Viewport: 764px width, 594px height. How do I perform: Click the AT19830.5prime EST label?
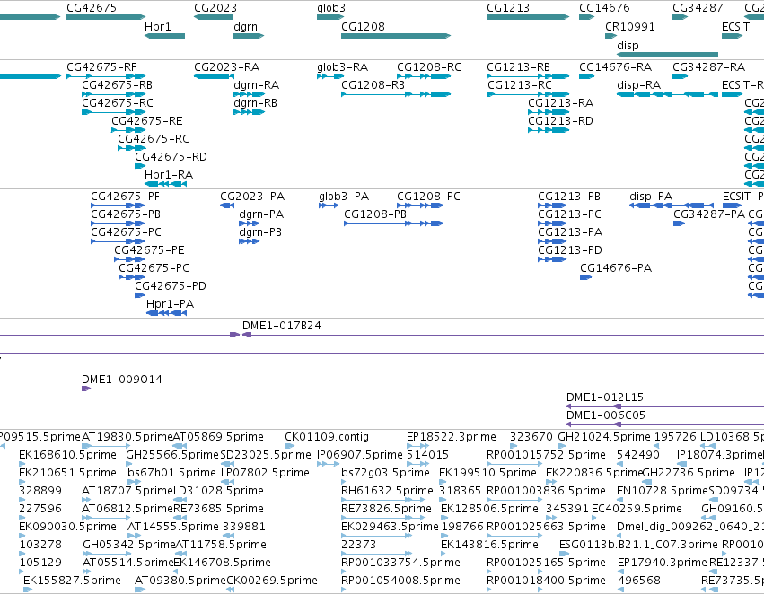[x=127, y=437]
